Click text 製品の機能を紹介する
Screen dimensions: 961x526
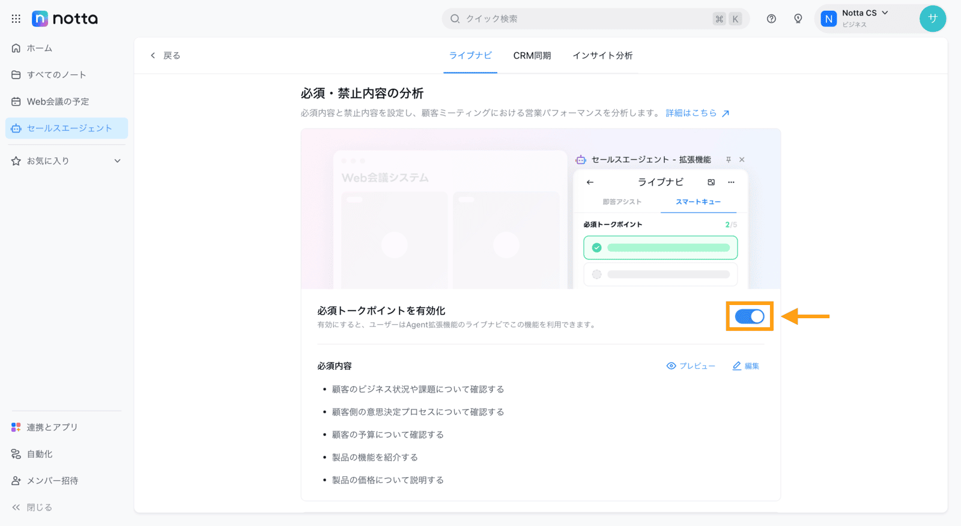point(375,457)
